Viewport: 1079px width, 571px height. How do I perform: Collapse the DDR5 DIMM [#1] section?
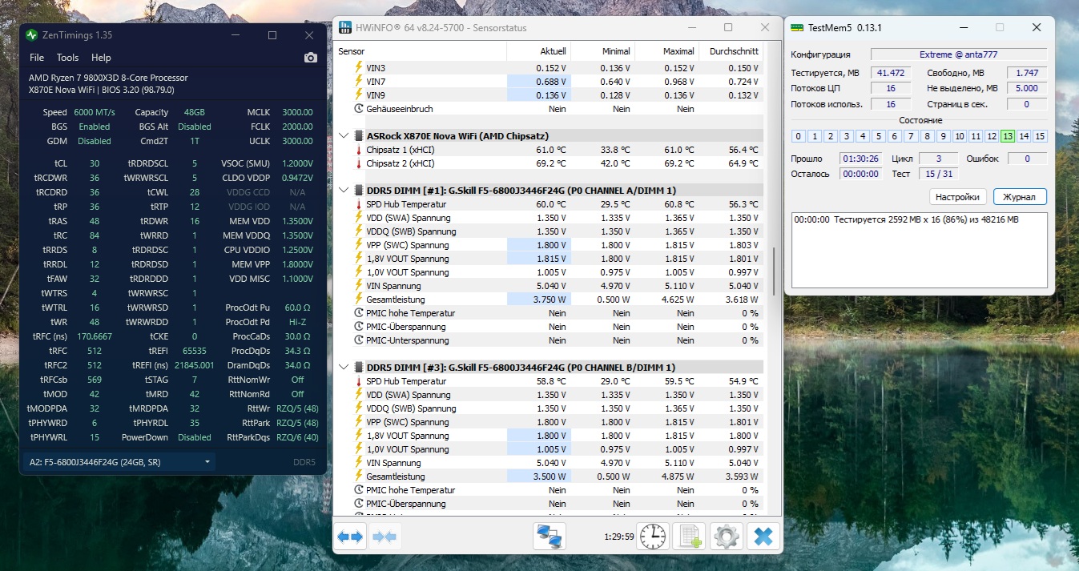point(344,191)
